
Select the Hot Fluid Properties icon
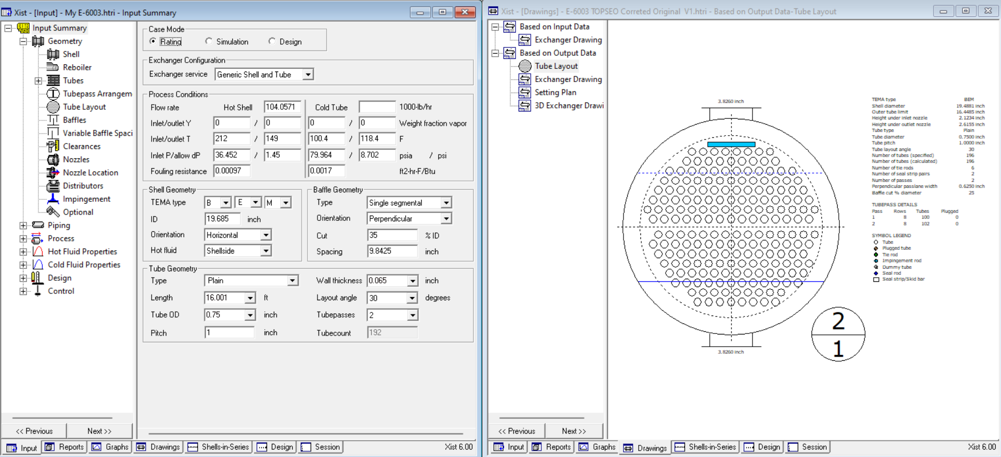[x=38, y=251]
